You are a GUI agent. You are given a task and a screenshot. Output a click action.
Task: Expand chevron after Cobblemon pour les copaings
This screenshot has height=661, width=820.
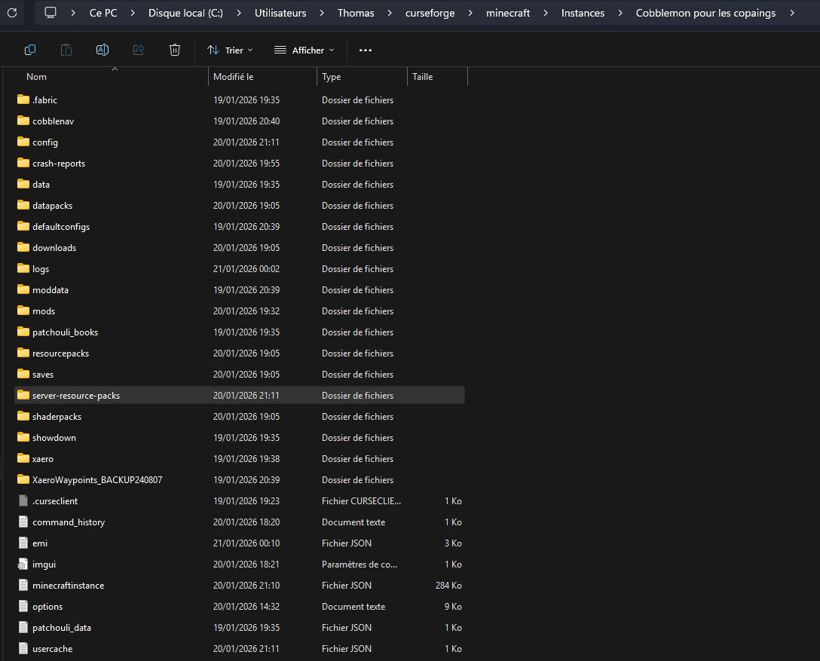[792, 13]
